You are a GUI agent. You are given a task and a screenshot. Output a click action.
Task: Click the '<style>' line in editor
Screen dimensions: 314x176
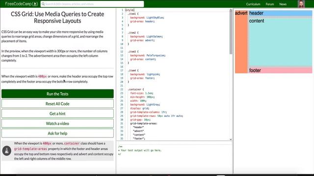click(130, 10)
